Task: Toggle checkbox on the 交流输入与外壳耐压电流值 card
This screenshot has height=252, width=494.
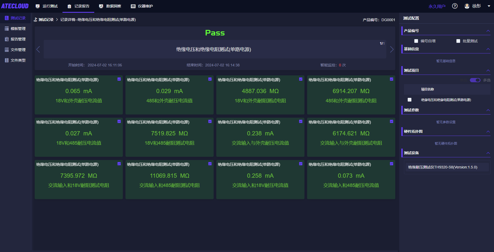Action: point(301,121)
